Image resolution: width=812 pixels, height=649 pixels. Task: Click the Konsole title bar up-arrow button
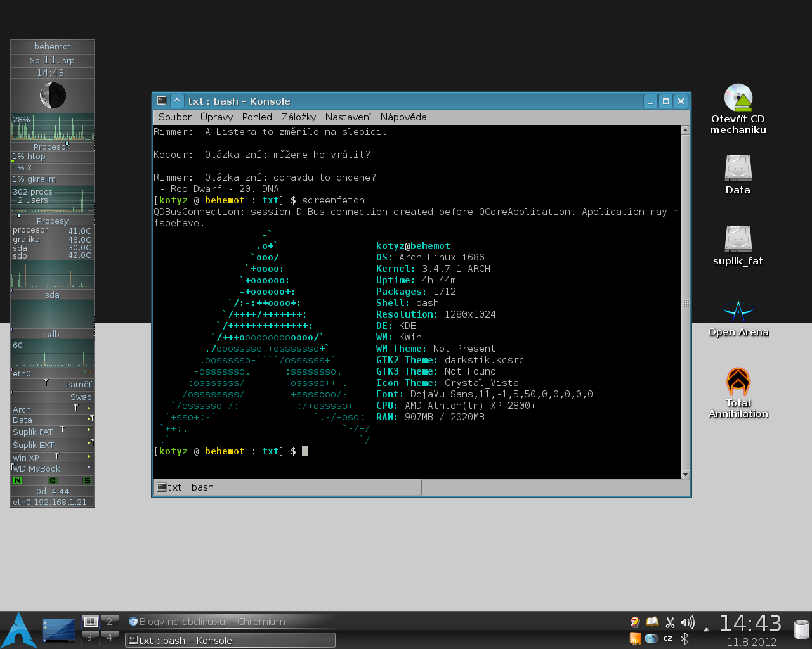[x=177, y=101]
